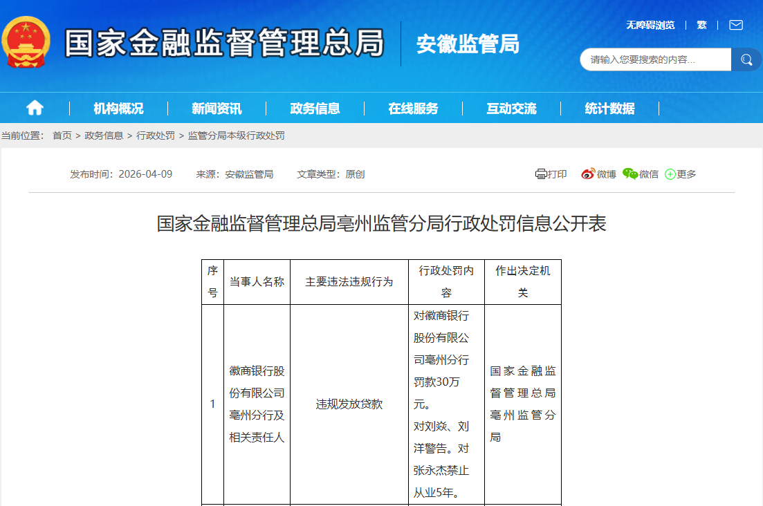Click 首页 in the breadcrumb
Viewport: 763px width, 506px height.
(62, 135)
